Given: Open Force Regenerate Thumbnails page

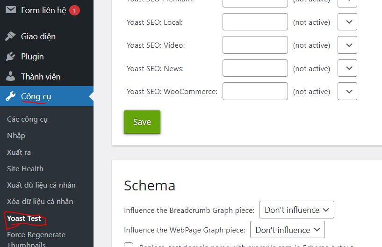Looking at the screenshot, I should click(x=36, y=239).
